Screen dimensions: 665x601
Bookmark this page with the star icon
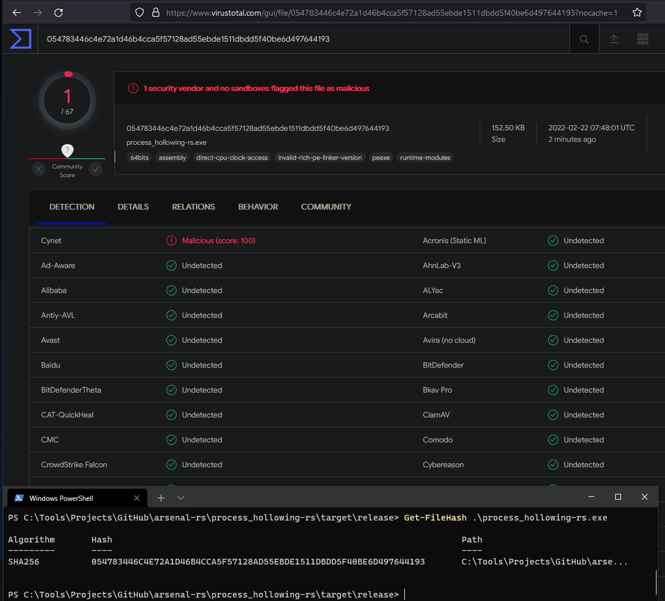(x=637, y=13)
